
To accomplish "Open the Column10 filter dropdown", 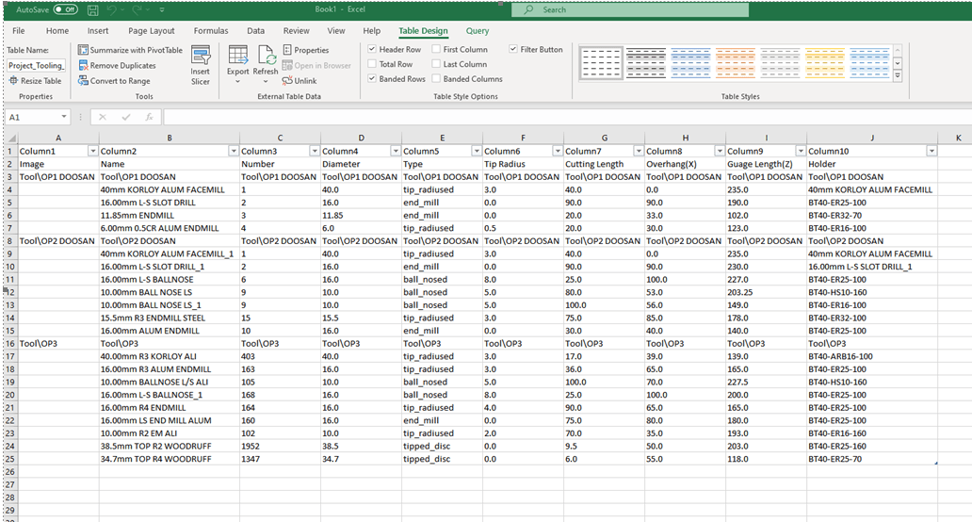I will (931, 152).
